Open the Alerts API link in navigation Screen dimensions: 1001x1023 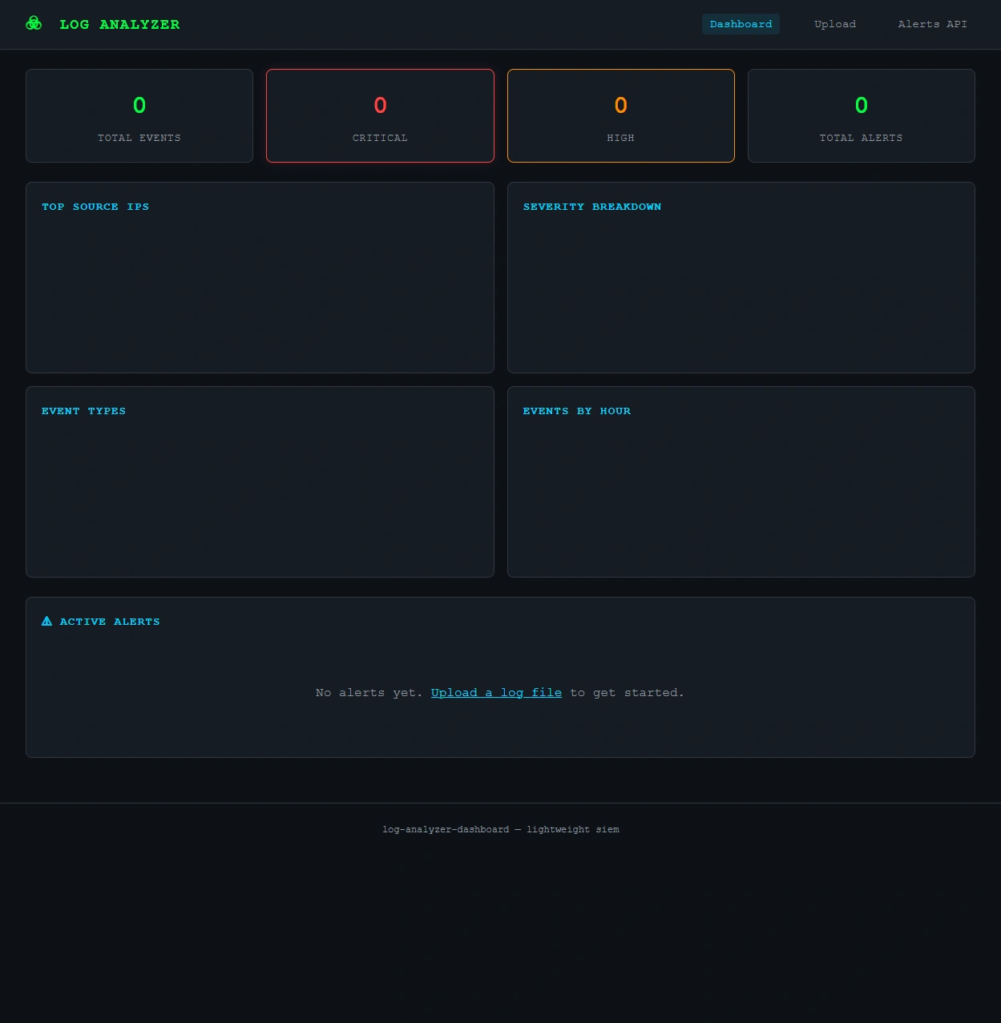pos(932,24)
